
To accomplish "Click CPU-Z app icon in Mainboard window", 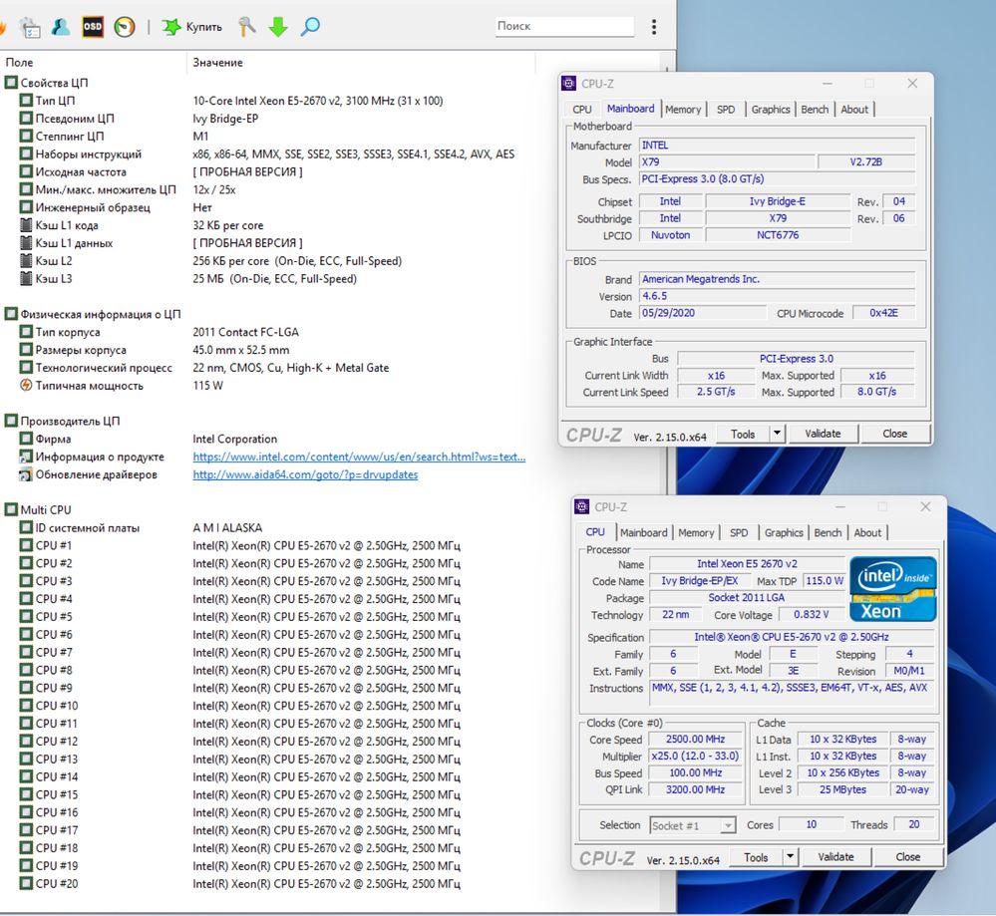I will [x=569, y=83].
